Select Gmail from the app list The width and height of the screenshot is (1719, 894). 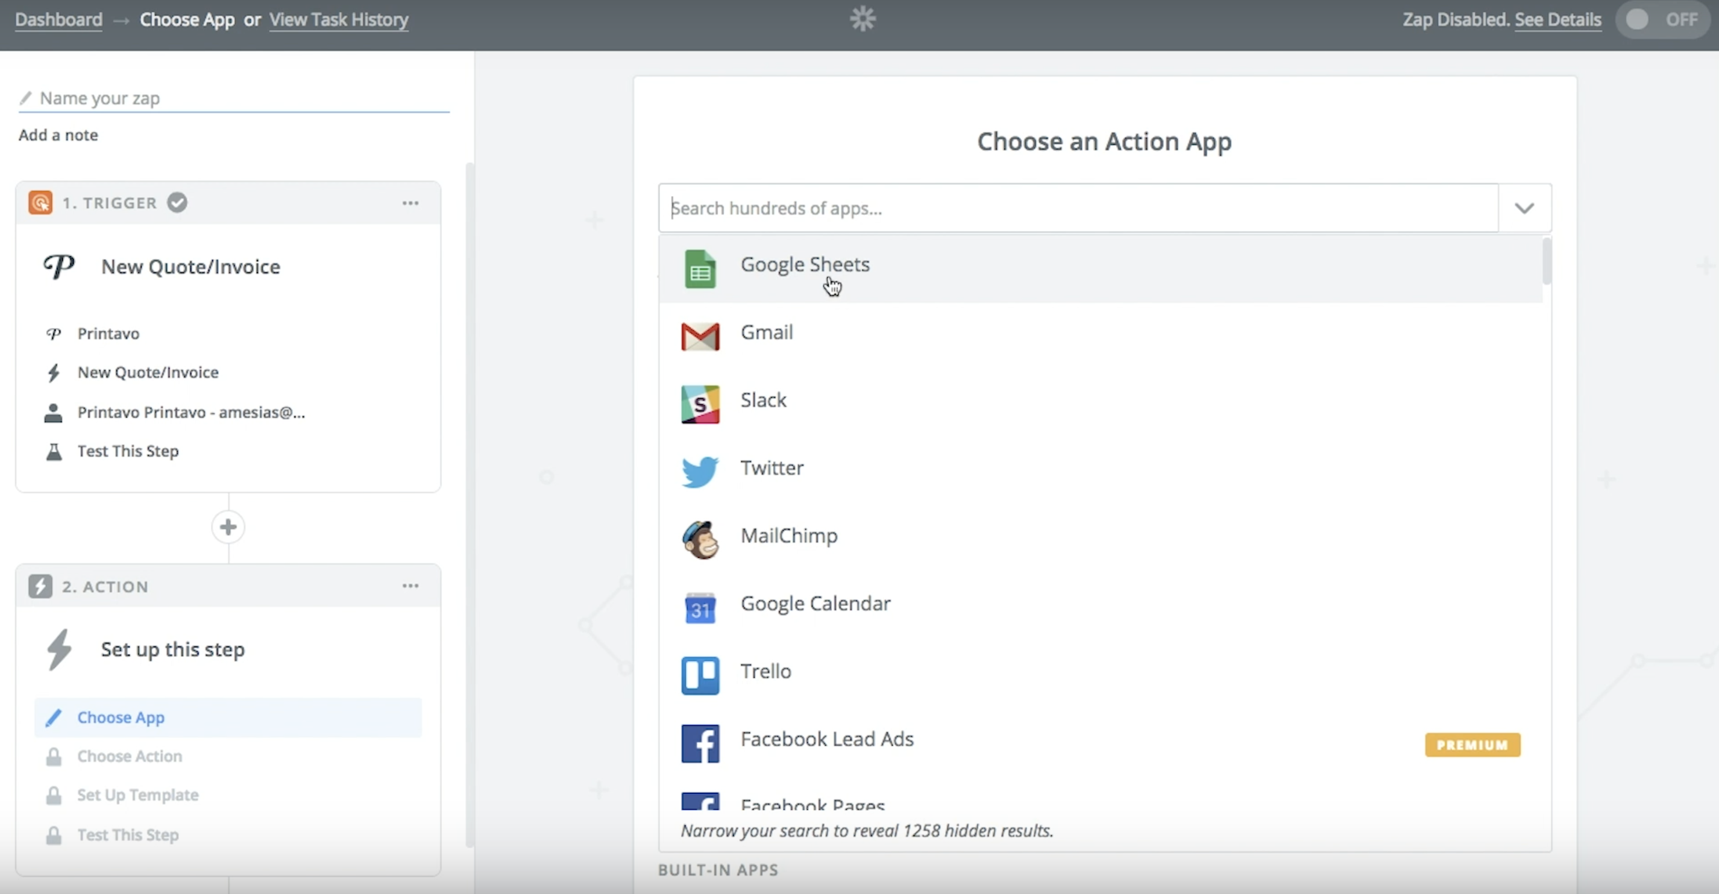pyautogui.click(x=1101, y=336)
